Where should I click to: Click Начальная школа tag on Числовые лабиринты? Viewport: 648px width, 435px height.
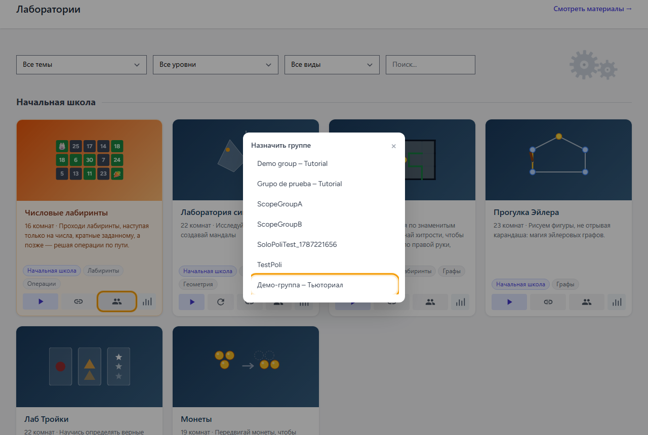[x=52, y=271]
